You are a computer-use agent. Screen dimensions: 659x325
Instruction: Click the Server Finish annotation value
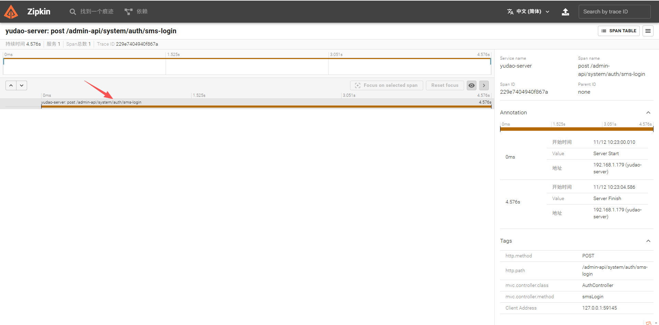point(607,199)
